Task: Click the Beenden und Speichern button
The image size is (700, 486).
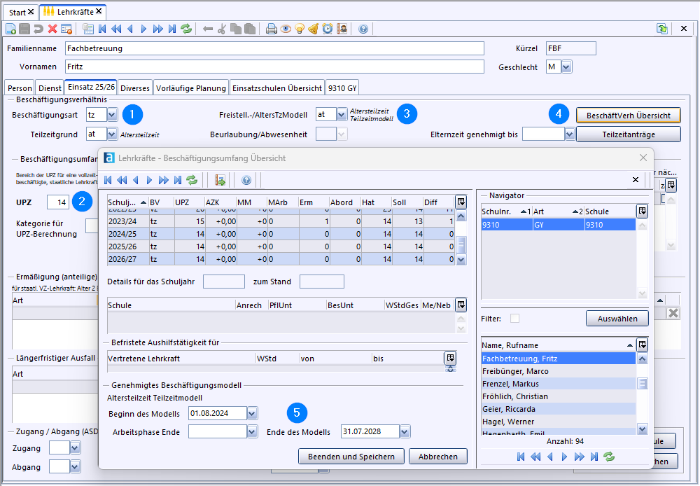Action: 351,457
